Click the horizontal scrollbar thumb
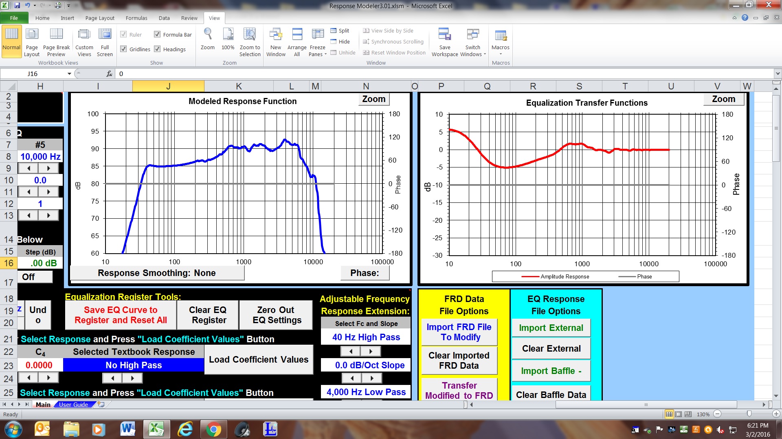 646,404
